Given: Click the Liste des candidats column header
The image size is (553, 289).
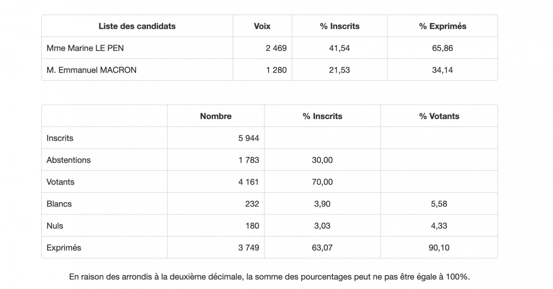Looking at the screenshot, I should (x=137, y=26).
